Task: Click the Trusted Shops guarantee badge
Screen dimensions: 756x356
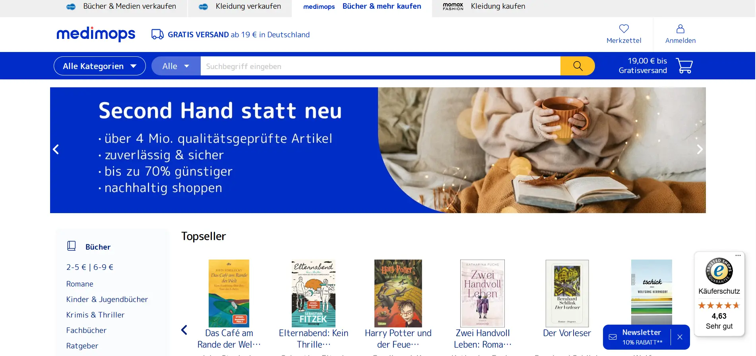Action: 719,271
